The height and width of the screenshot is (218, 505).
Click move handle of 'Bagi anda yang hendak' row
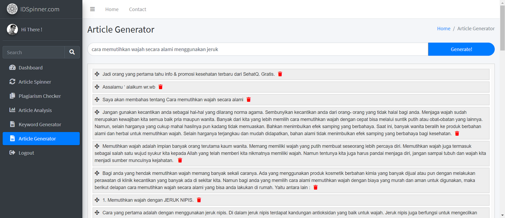click(x=97, y=173)
